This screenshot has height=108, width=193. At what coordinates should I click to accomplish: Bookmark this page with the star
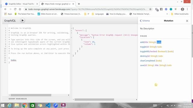150,9
